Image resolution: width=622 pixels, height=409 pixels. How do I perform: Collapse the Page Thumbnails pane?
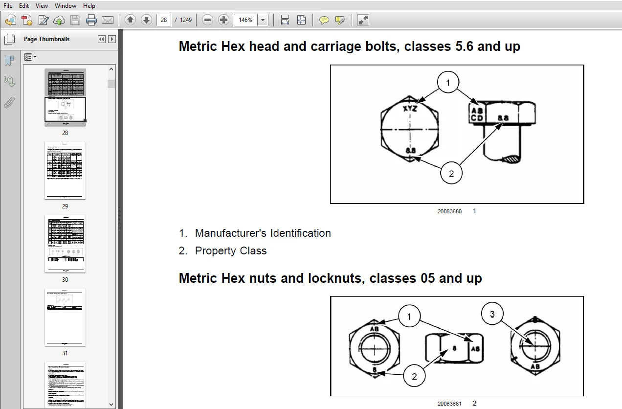[x=102, y=39]
